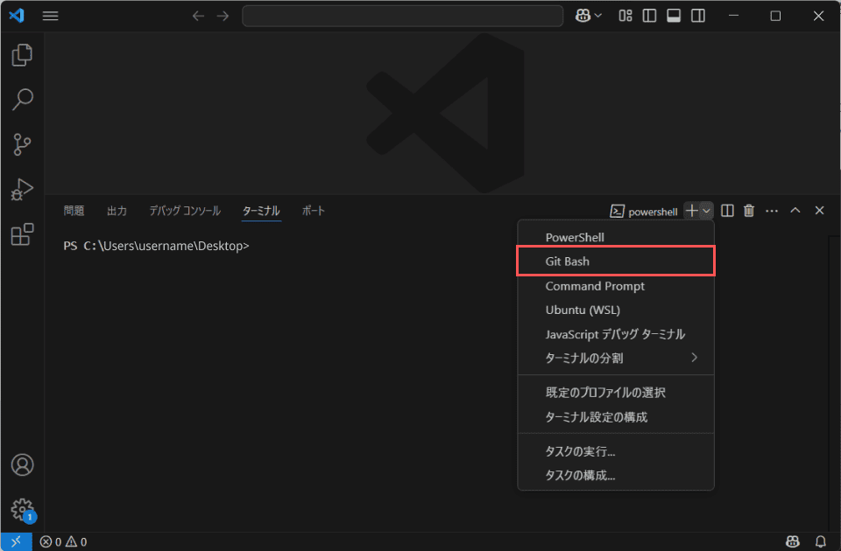The height and width of the screenshot is (551, 841).
Task: Select Git Bash from the profile menu
Action: [x=616, y=262]
